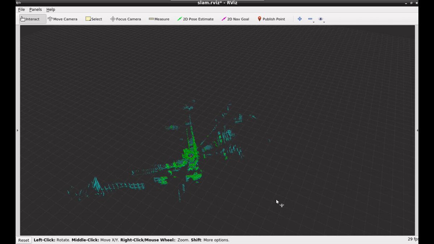Click the blue minus remove-tool icon
The width and height of the screenshot is (434, 244).
(x=310, y=19)
